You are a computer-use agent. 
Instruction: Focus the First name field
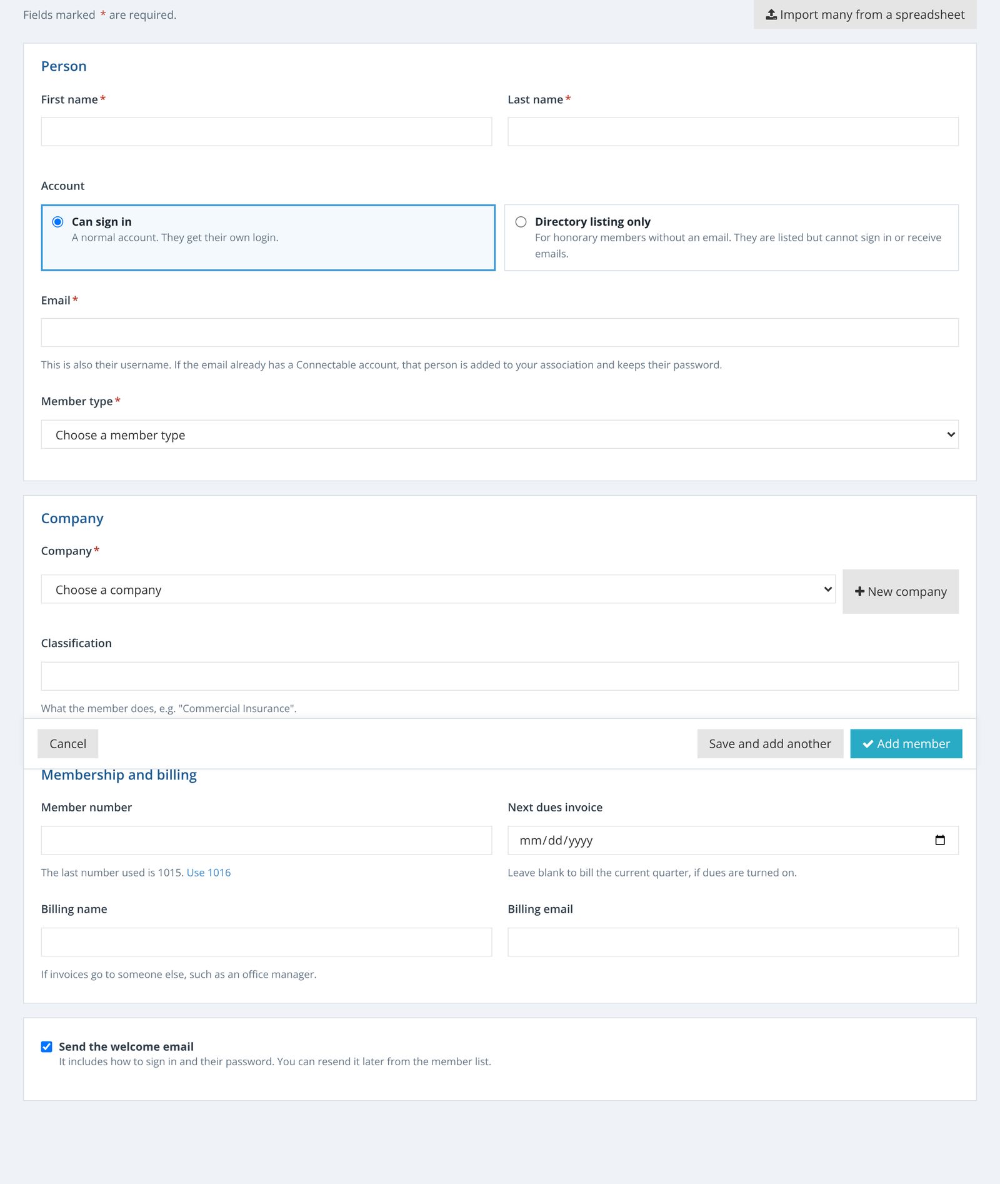click(266, 132)
